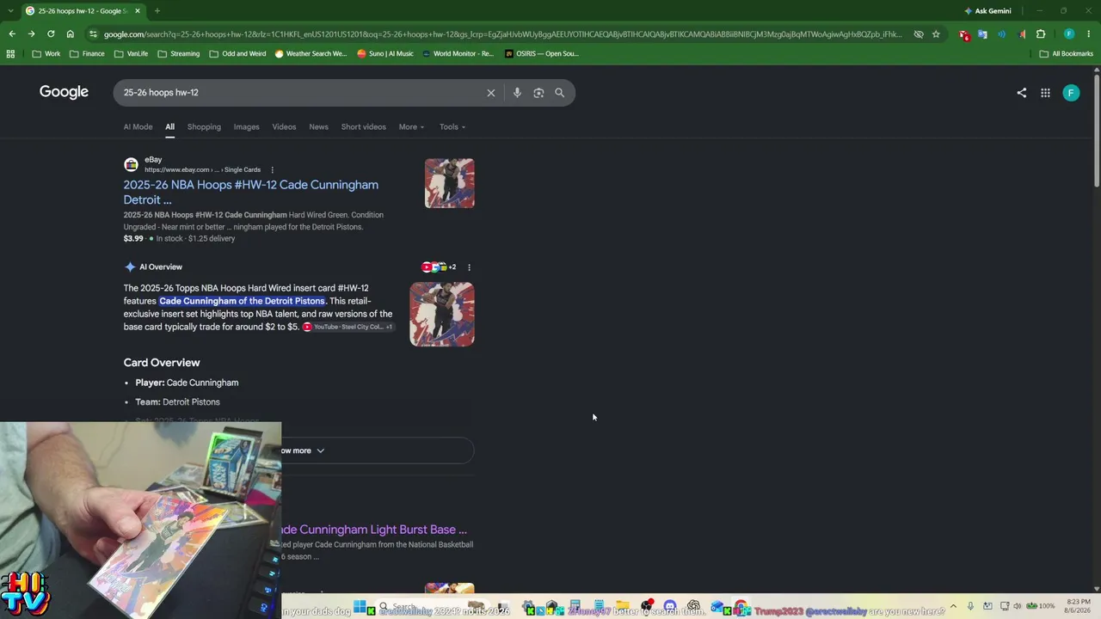Screen dimensions: 1101x619
Task: Click the Ask Gemini button
Action: point(987,11)
